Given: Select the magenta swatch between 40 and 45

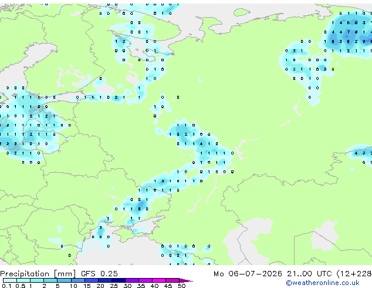Looking at the screenshot, I should pyautogui.click(x=159, y=280).
